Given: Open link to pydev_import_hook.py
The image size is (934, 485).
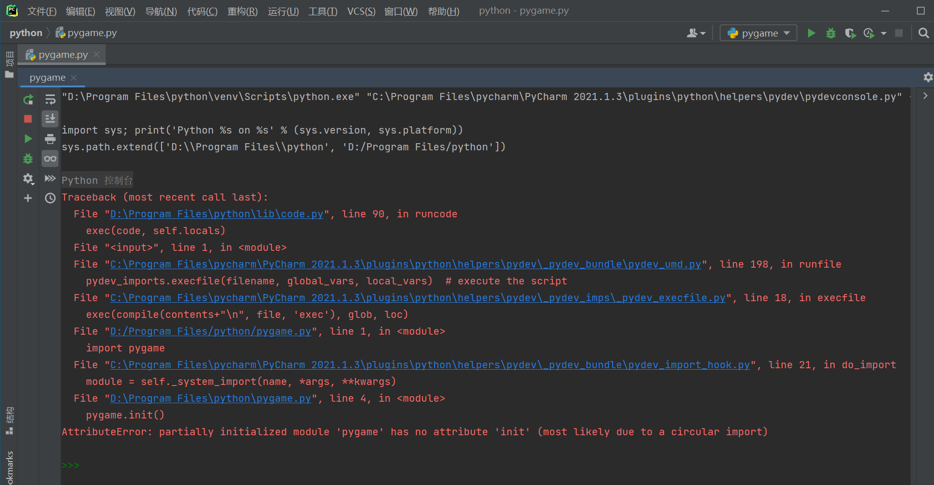Looking at the screenshot, I should [x=430, y=365].
